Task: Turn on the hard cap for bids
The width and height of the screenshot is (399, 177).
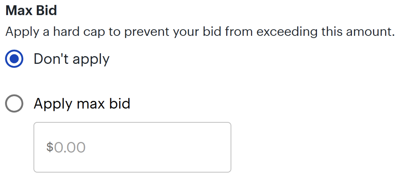Action: point(14,104)
